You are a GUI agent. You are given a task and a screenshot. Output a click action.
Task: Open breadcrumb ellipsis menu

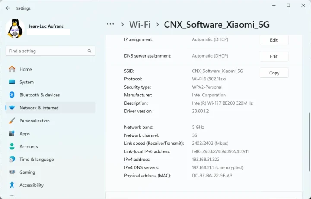[110, 24]
